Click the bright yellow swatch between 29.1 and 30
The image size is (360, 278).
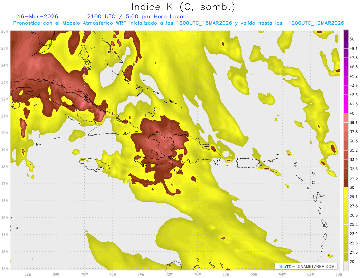pyautogui.click(x=346, y=192)
